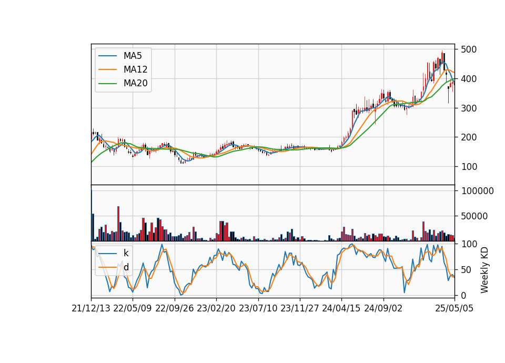Viewport: 505px width, 363px height.
Task: Click the 400 price axis label
Action: click(x=469, y=78)
